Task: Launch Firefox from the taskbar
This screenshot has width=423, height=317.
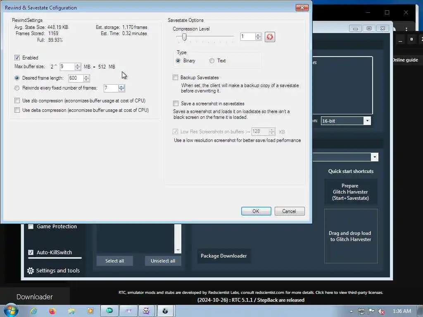Action: (52, 311)
